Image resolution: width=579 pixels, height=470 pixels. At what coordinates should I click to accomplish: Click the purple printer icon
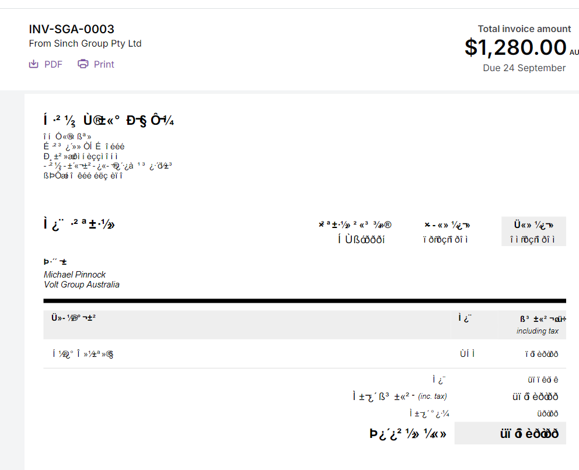pyautogui.click(x=83, y=64)
